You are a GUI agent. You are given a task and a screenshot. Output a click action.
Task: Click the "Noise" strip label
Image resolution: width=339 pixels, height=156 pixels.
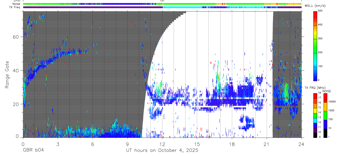click(x=16, y=4)
